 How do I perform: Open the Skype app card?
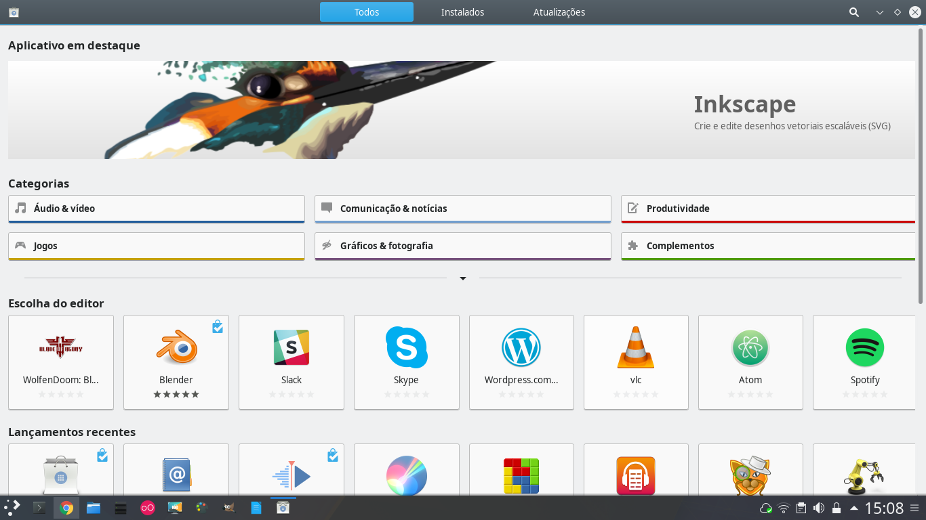point(407,362)
